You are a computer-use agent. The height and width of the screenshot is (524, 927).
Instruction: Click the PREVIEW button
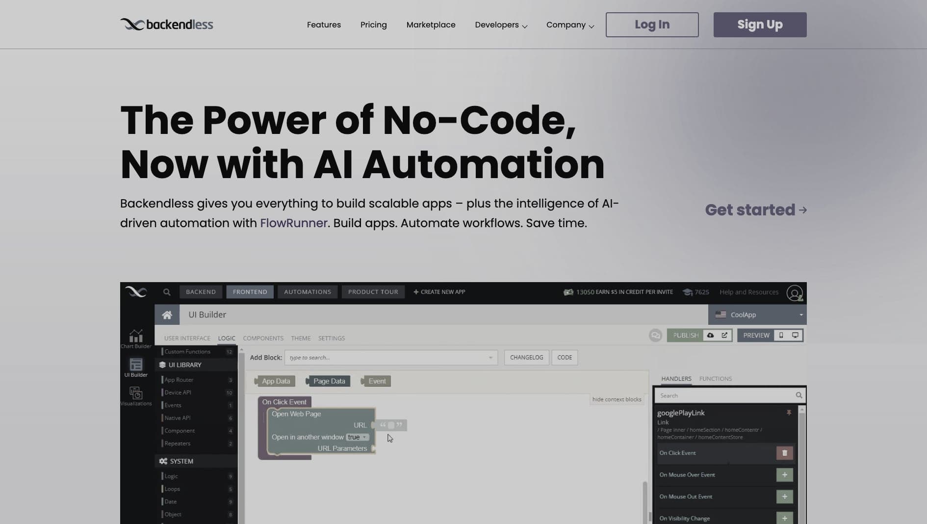[x=756, y=335]
